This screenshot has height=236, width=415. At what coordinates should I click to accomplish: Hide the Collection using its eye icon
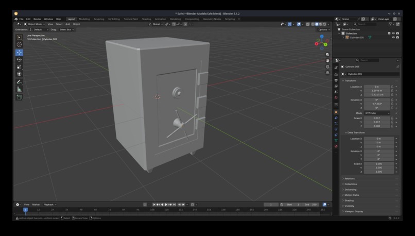pos(393,33)
